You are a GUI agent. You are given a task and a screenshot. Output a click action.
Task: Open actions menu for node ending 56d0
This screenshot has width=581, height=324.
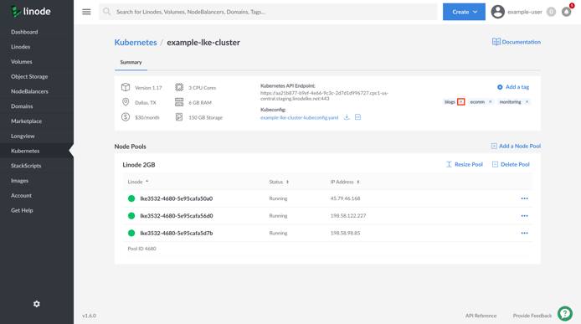[524, 216]
